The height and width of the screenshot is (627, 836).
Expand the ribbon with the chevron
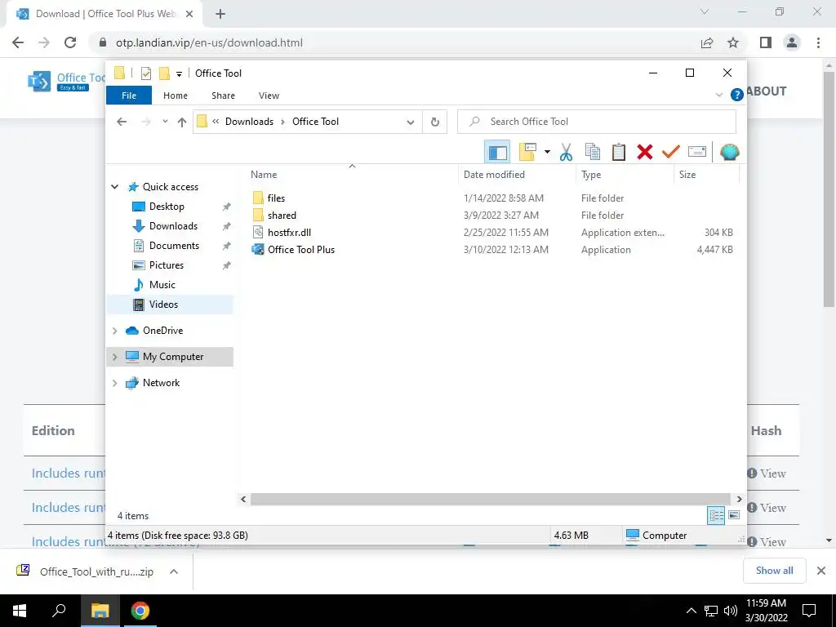[x=718, y=95]
